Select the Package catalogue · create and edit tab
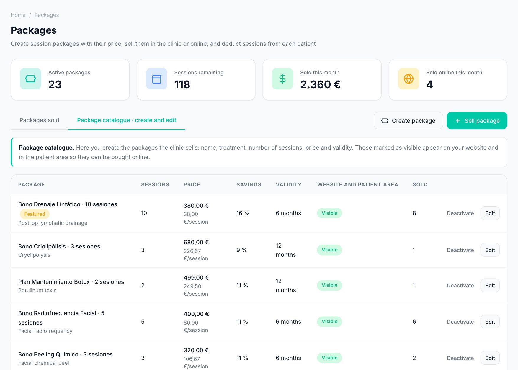 (127, 120)
